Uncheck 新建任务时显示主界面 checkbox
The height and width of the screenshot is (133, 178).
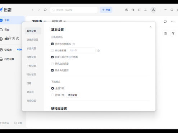(x=53, y=57)
